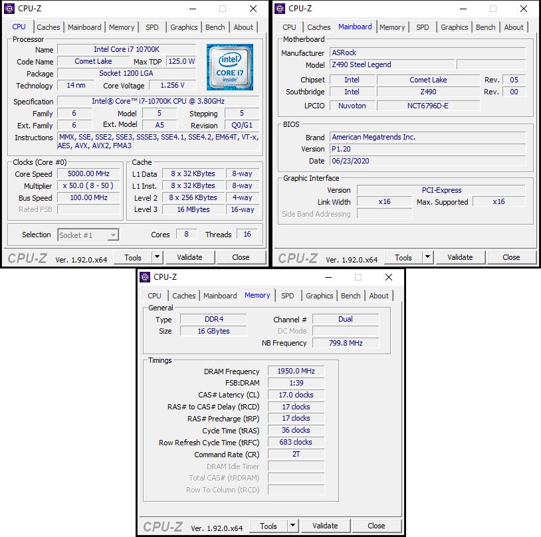Viewport: 541px width, 537px height.
Task: Select Graphics tab in the Mainboard window
Action: 455,27
